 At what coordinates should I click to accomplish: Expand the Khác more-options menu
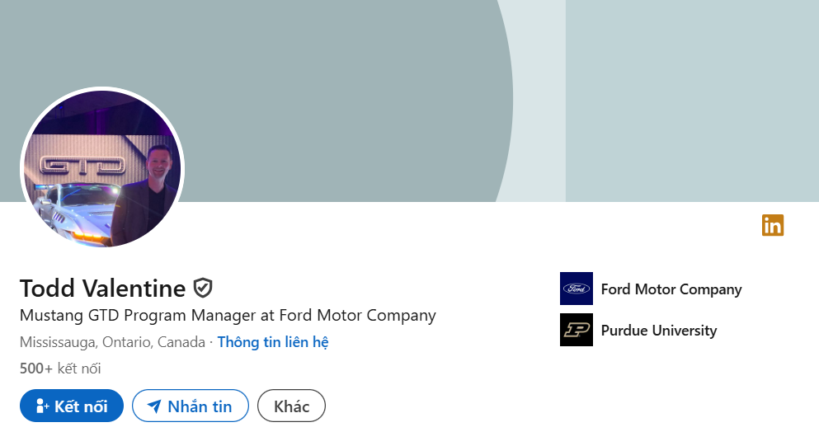point(291,406)
